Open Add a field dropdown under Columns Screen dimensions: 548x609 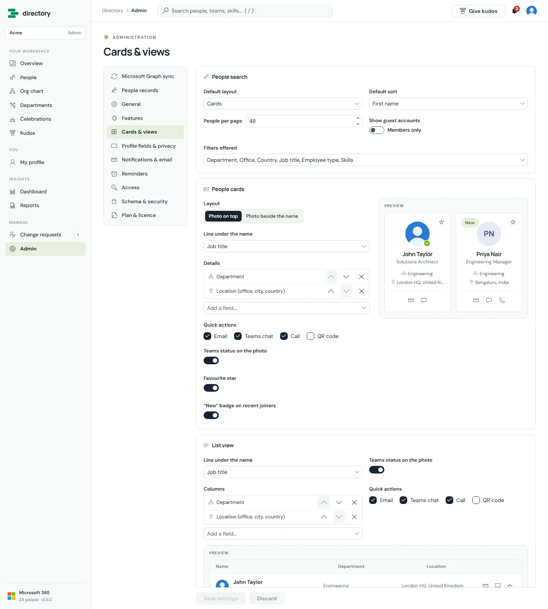(283, 534)
